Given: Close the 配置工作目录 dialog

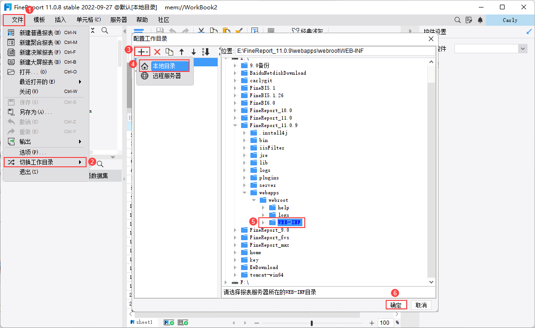Looking at the screenshot, I should (x=431, y=39).
